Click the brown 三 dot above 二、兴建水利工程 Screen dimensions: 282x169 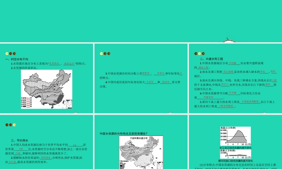[203, 54]
